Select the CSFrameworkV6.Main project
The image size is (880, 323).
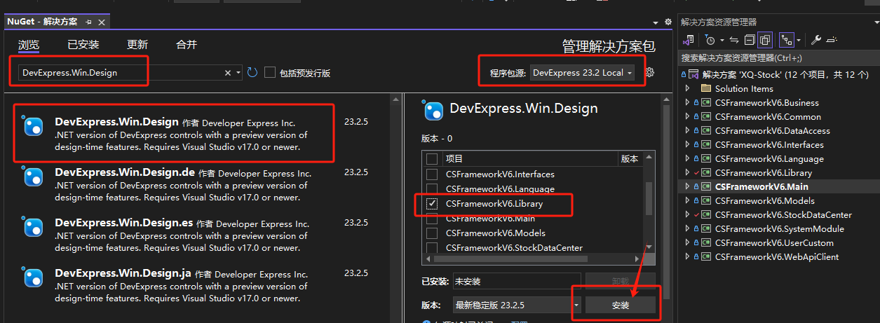(761, 186)
